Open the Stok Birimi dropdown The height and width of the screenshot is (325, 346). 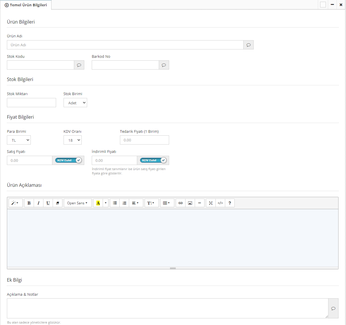[75, 103]
